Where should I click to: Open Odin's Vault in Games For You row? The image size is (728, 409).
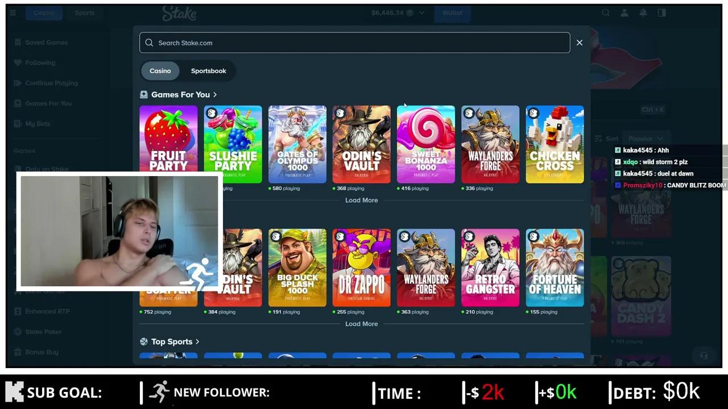coord(362,144)
